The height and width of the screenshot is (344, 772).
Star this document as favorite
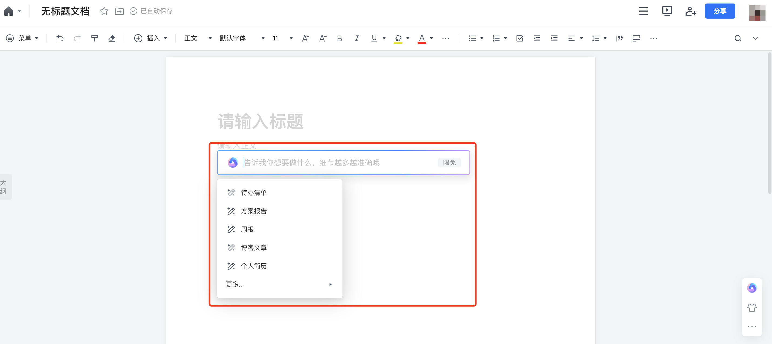104,11
